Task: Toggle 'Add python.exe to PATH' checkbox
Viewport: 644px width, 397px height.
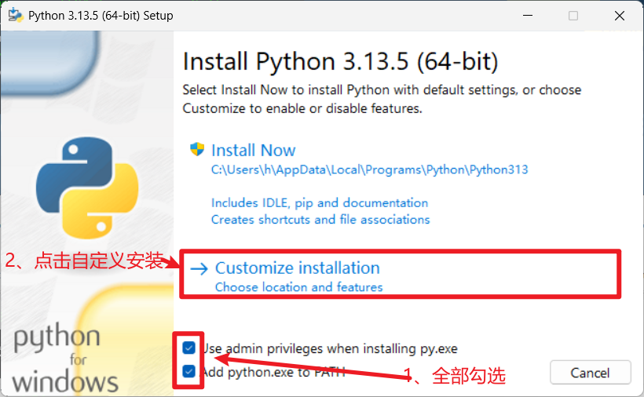Action: (x=189, y=372)
